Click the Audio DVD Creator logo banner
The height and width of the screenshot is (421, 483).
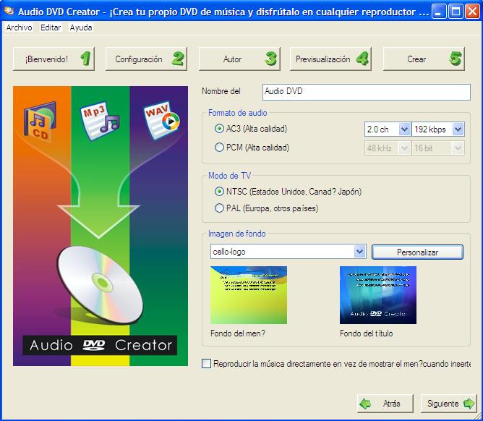pyautogui.click(x=100, y=345)
